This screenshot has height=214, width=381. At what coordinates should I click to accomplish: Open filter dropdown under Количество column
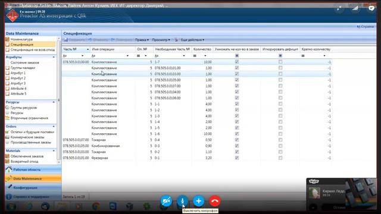[x=205, y=56]
